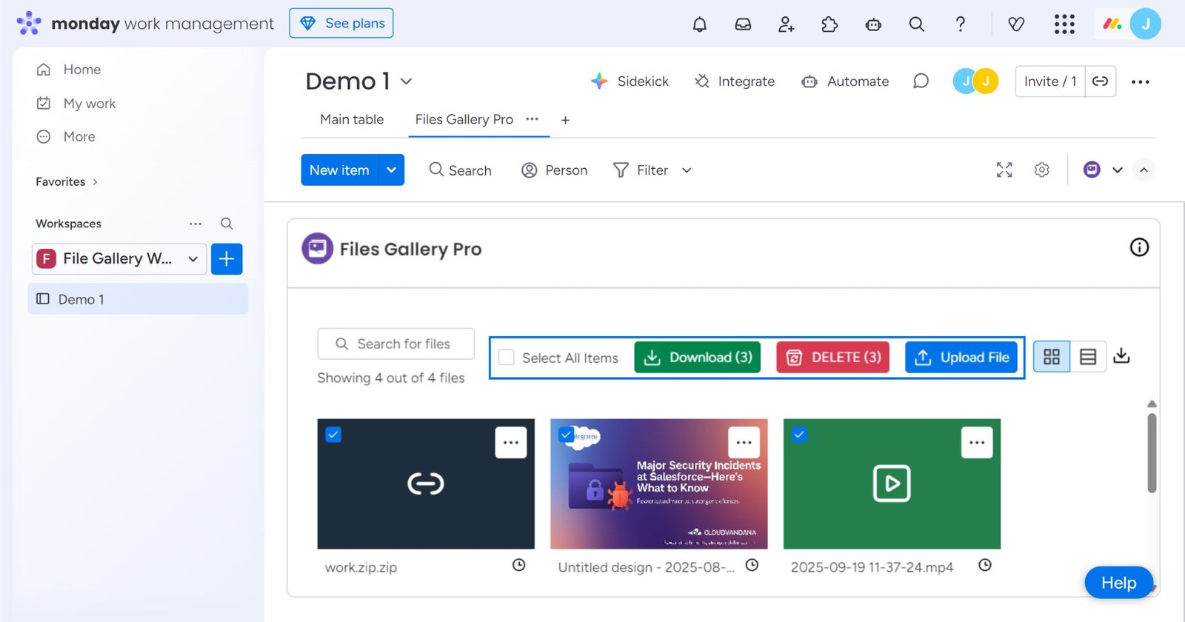Open the apps marketplace puzzle icon
Image resolution: width=1185 pixels, height=622 pixels.
tap(829, 24)
